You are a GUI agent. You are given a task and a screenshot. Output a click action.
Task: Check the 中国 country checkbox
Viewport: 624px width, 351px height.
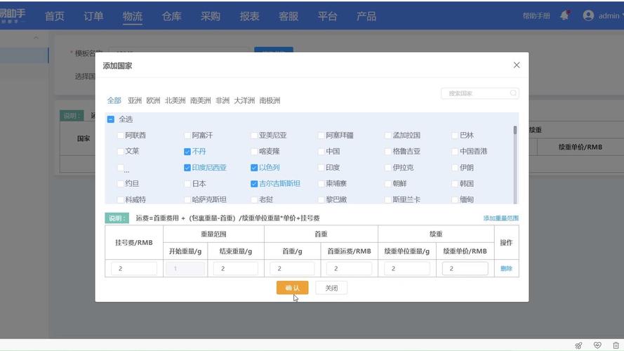[x=321, y=152]
